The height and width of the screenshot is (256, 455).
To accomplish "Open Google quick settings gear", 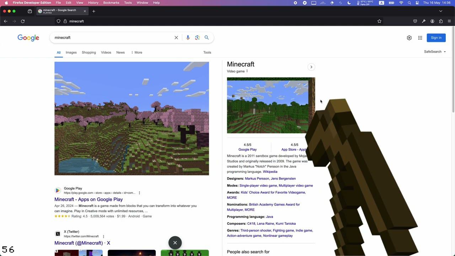I will click(409, 38).
